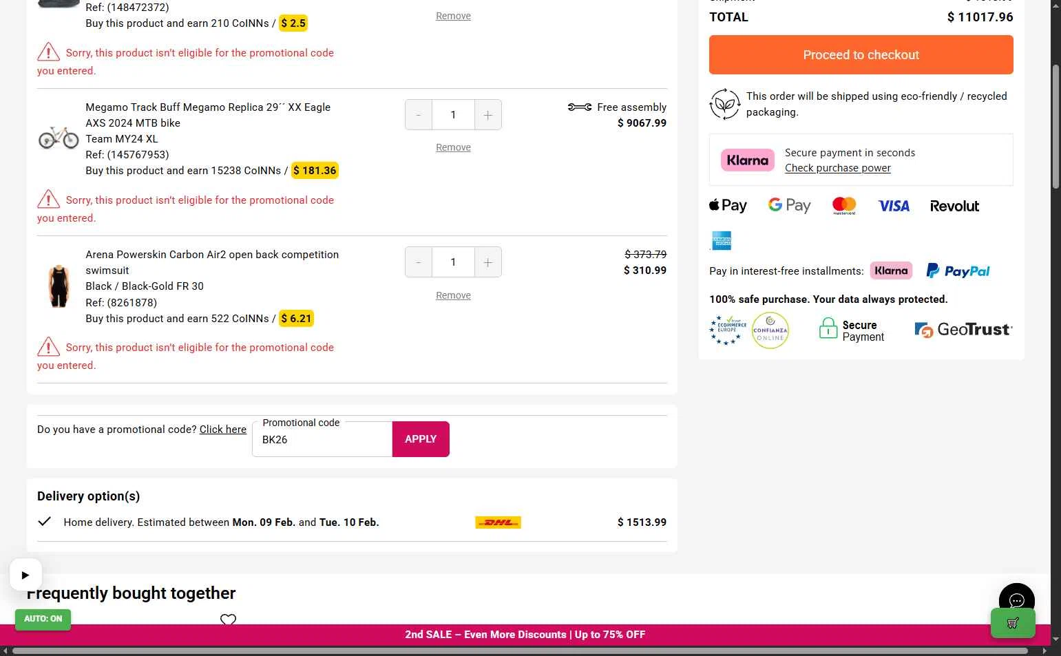Click the Klarna logo in secure payment box

point(748,160)
